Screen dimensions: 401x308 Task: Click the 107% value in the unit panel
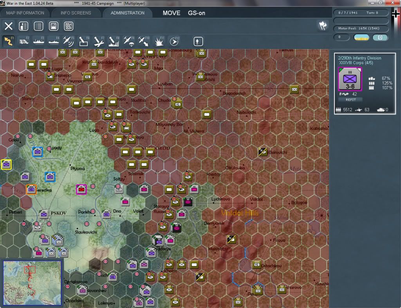click(x=387, y=88)
